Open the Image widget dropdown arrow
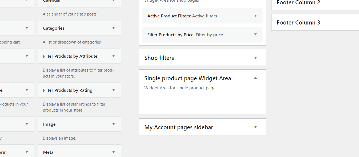 pos(114,124)
